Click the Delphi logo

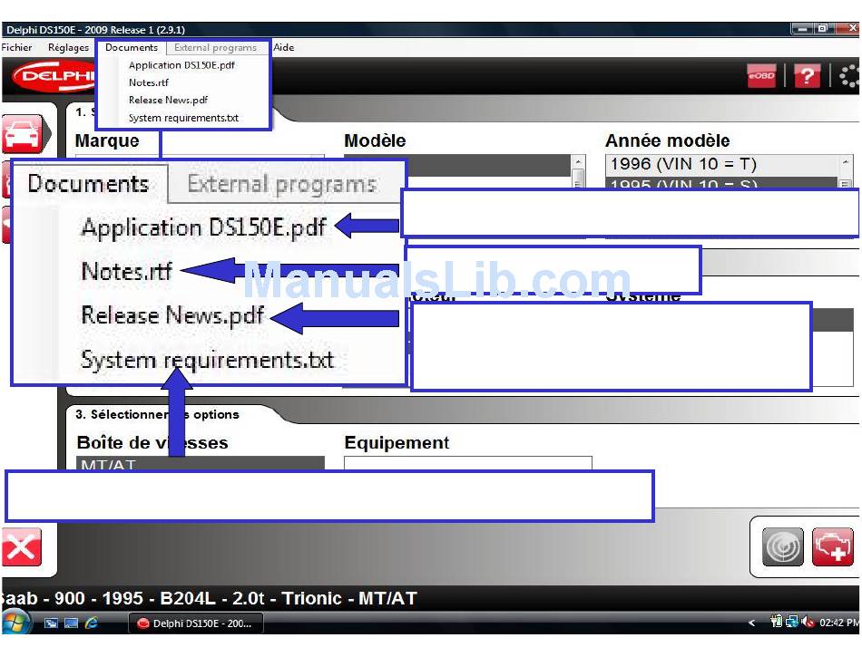54,76
